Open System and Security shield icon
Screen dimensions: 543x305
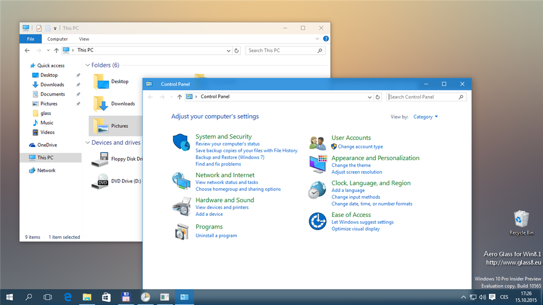[181, 142]
